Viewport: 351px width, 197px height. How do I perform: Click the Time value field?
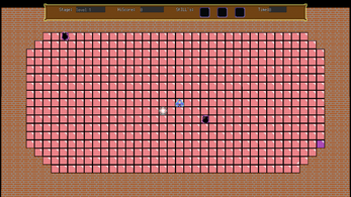coord(278,10)
